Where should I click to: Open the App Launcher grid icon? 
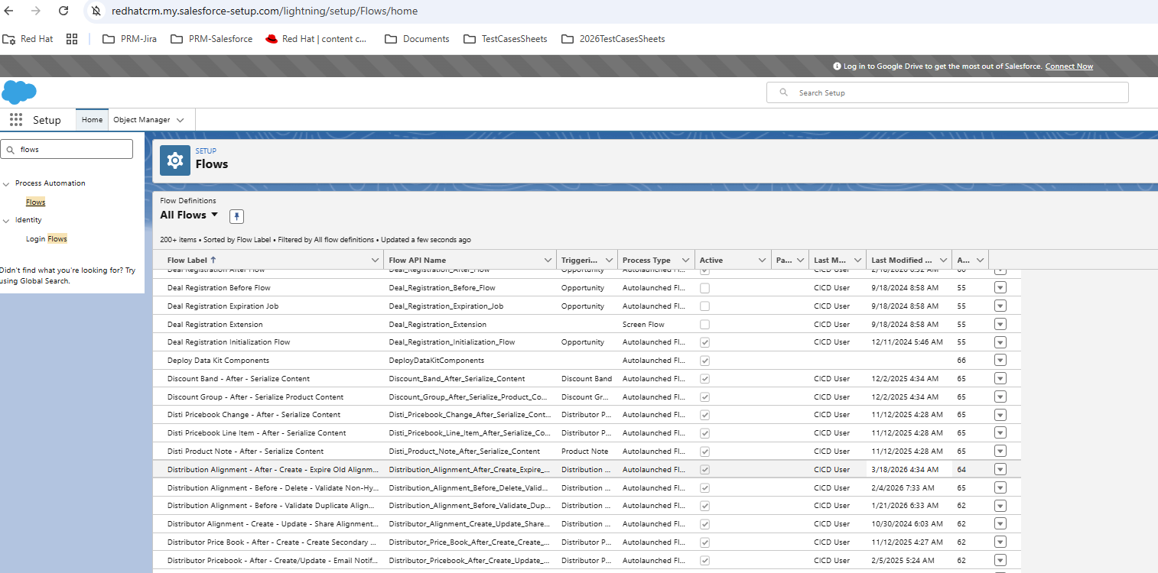[16, 120]
